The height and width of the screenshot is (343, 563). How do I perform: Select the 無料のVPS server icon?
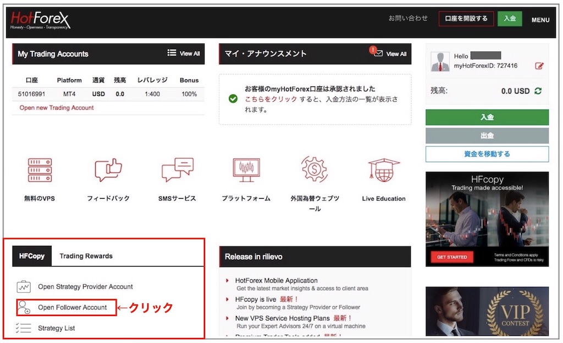[x=38, y=170]
